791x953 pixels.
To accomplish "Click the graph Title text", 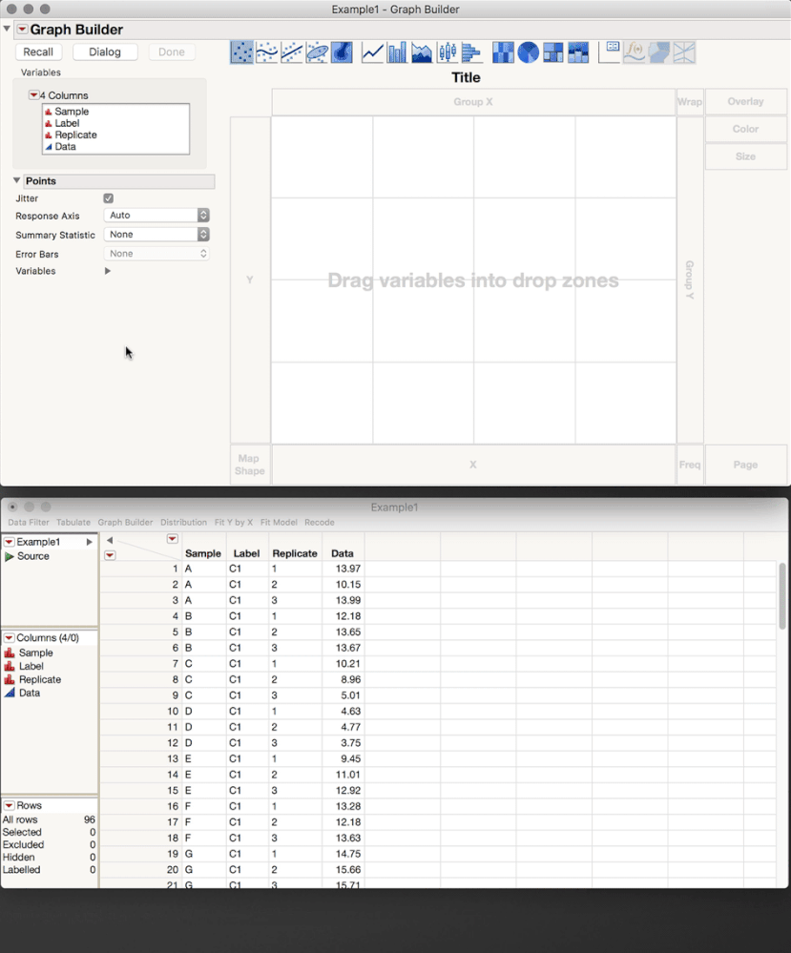I will click(466, 78).
